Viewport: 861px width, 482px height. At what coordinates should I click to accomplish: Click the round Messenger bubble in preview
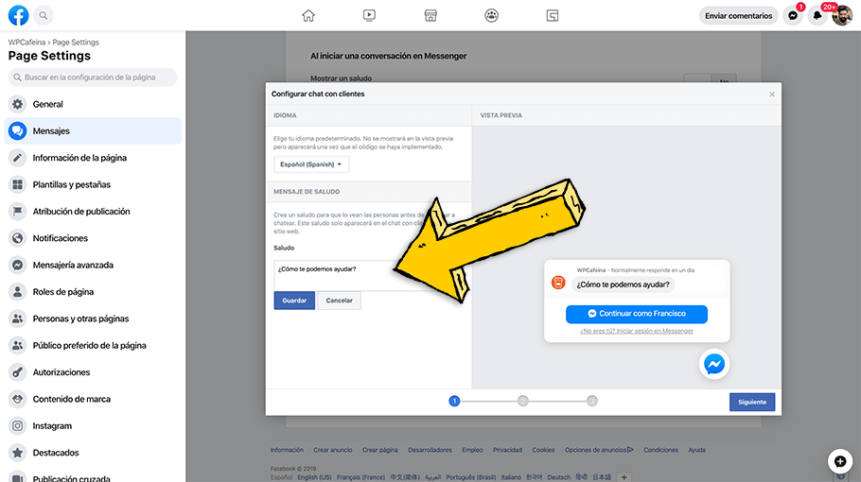pos(714,364)
